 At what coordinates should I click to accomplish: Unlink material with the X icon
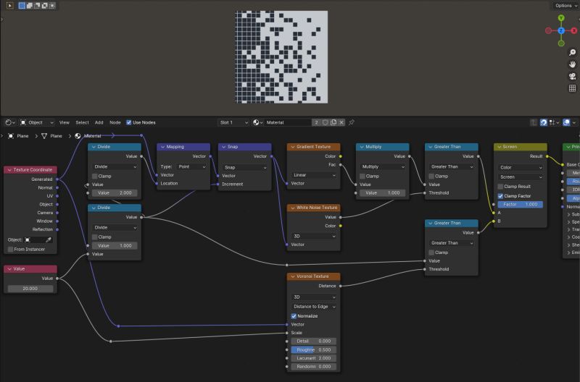(341, 122)
